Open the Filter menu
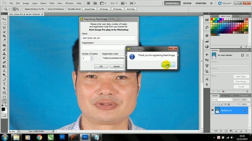 click(52, 3)
